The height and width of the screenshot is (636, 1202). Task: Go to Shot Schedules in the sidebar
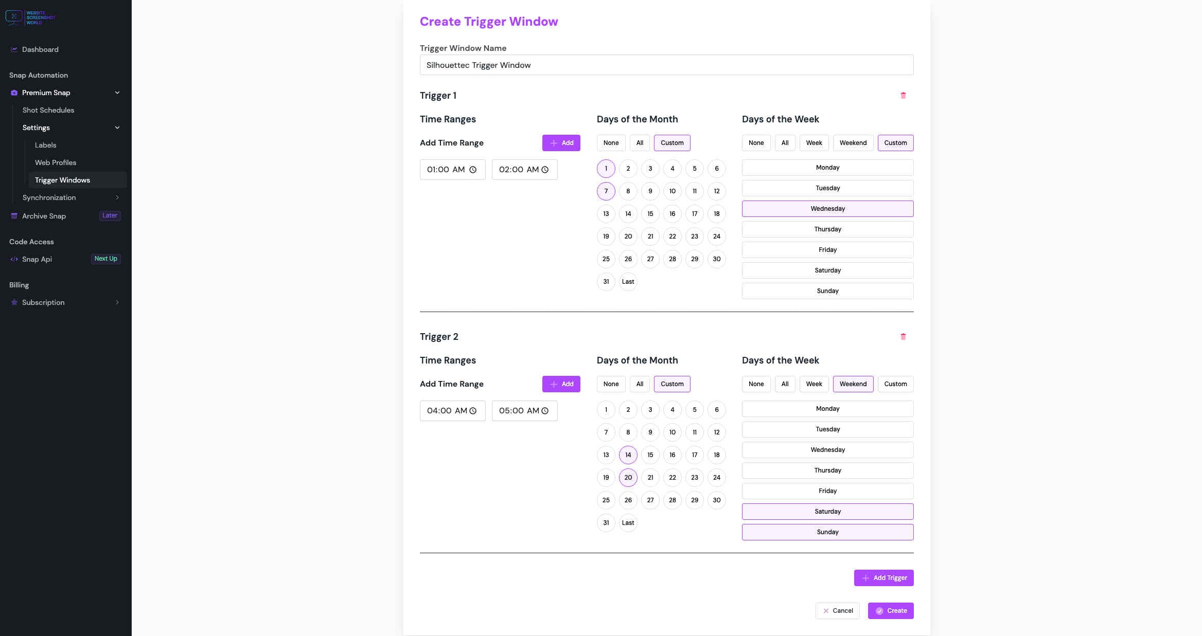pyautogui.click(x=48, y=110)
